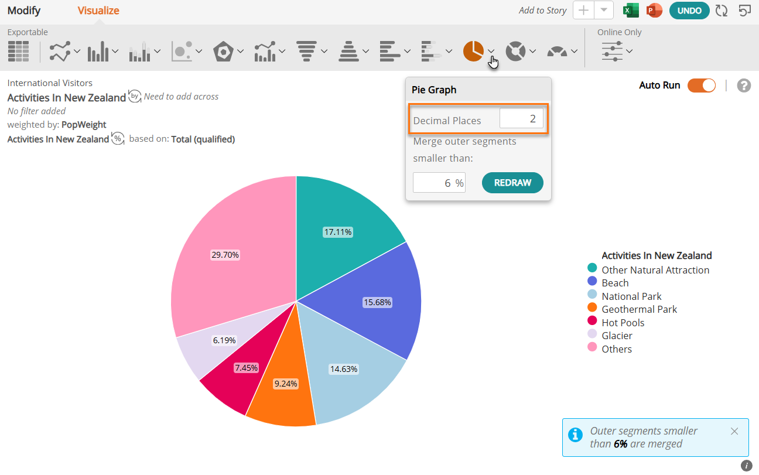Click the Decimal Places input field
The width and height of the screenshot is (759, 475).
coord(521,119)
